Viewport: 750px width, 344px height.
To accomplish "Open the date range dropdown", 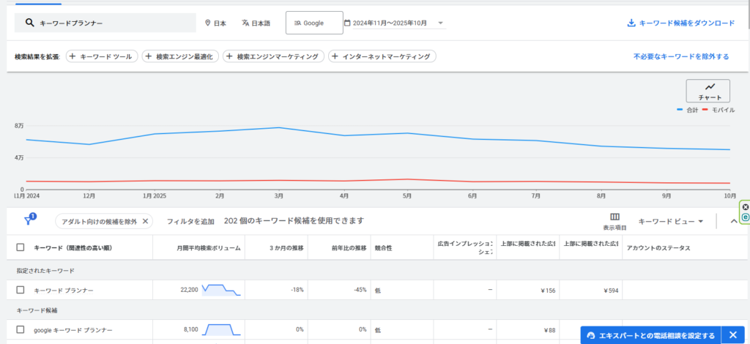I will 396,23.
